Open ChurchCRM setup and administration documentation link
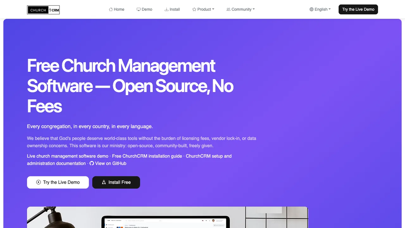 coord(129,160)
